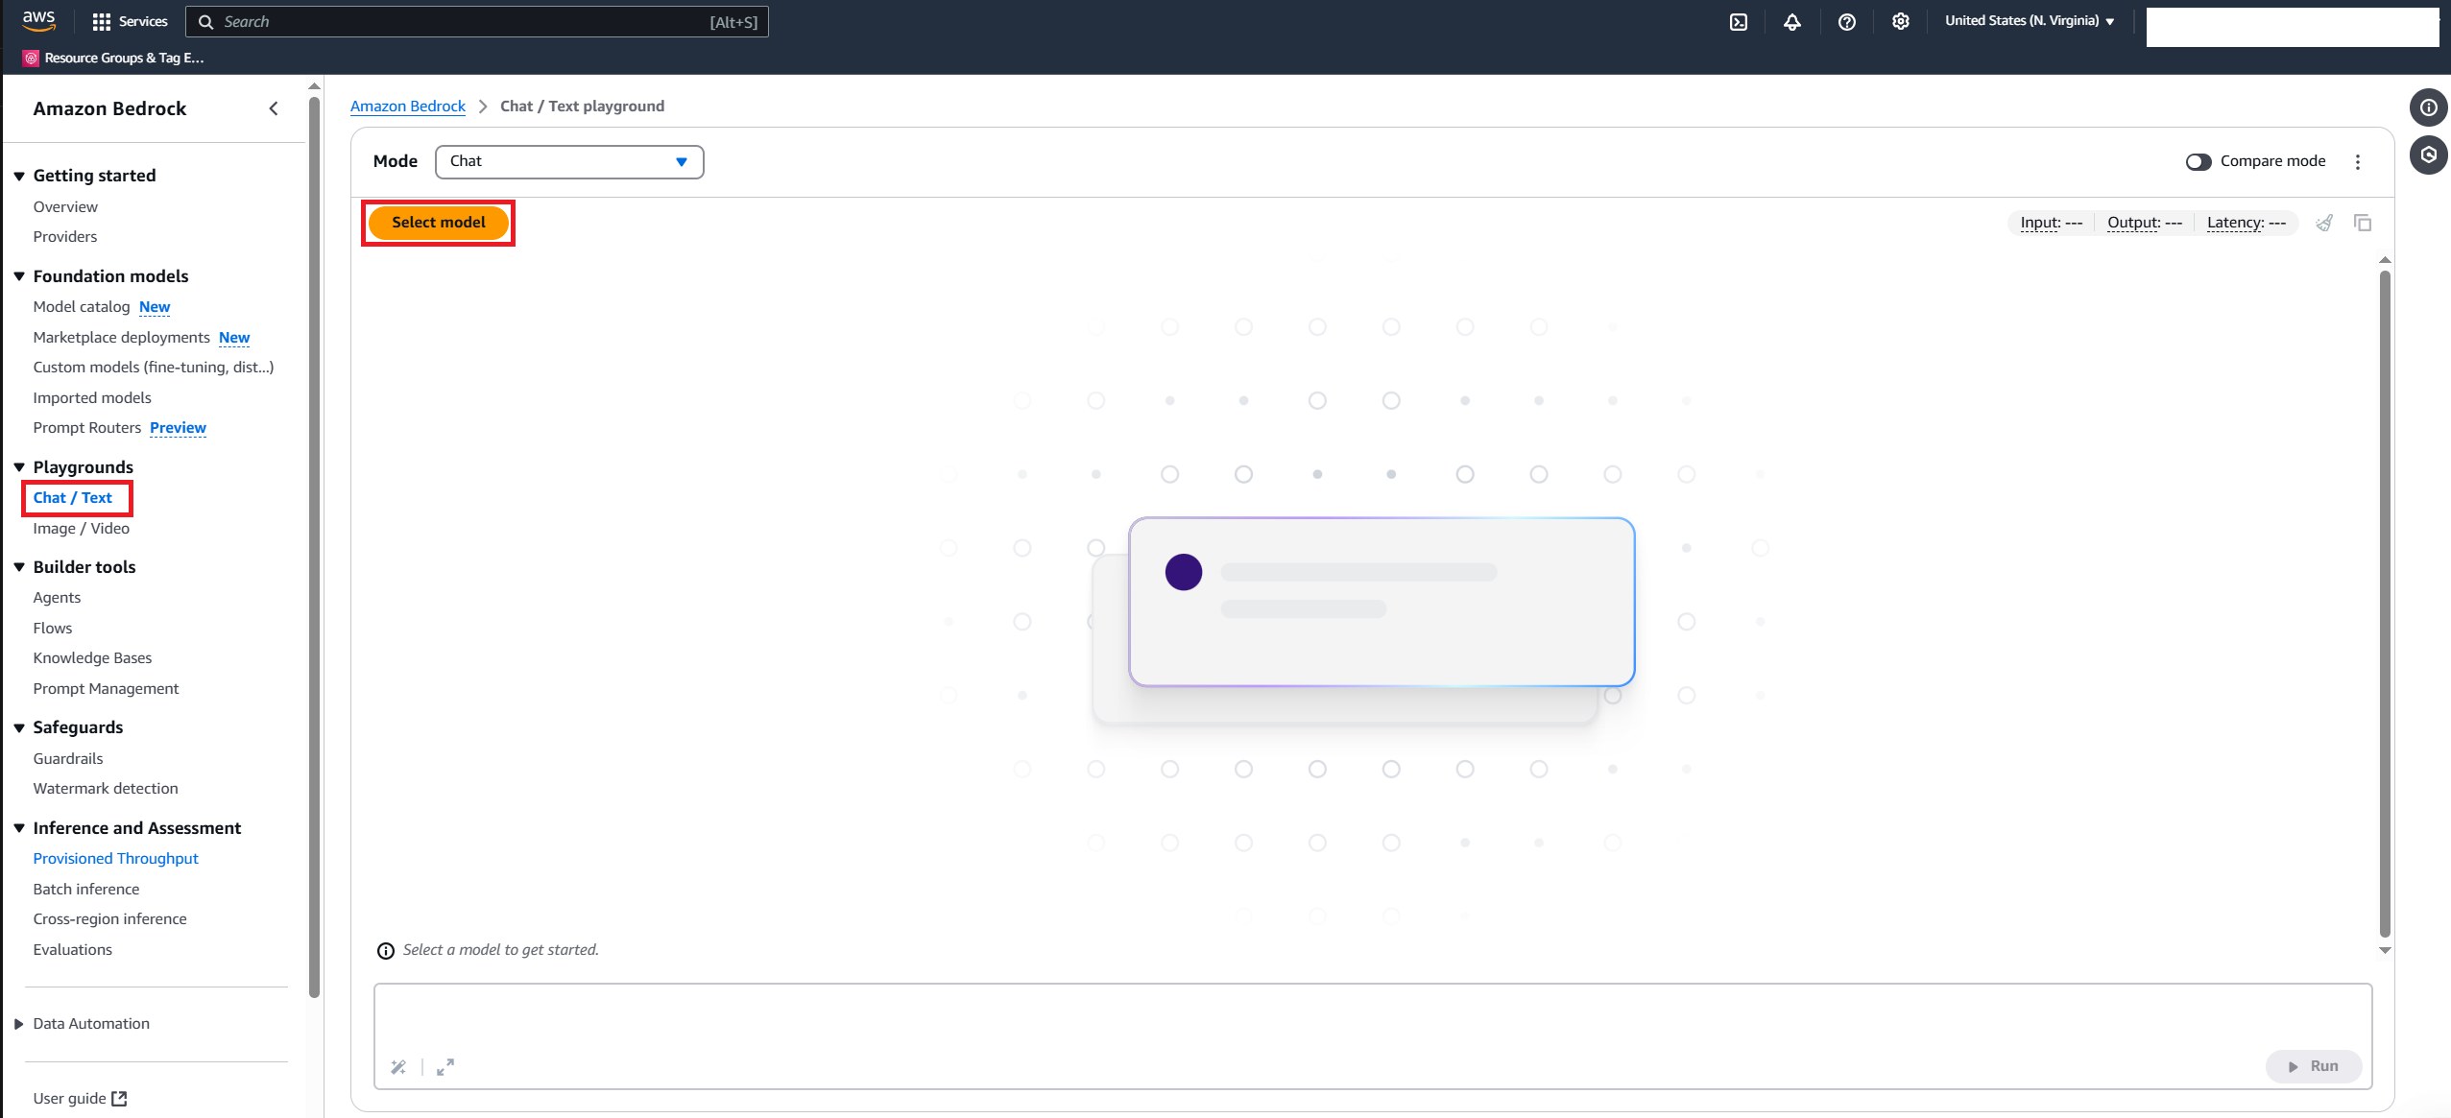Open the three-dot more options menu
Image resolution: width=2451 pixels, height=1118 pixels.
coord(2358,161)
